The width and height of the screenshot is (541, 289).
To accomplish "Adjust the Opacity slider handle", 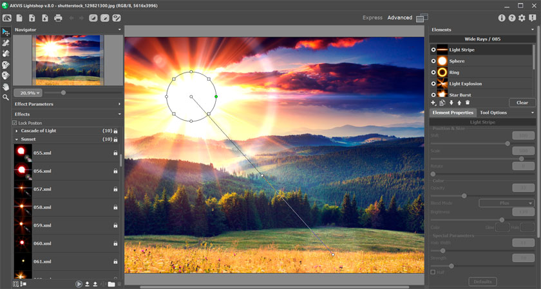I will pyautogui.click(x=464, y=196).
